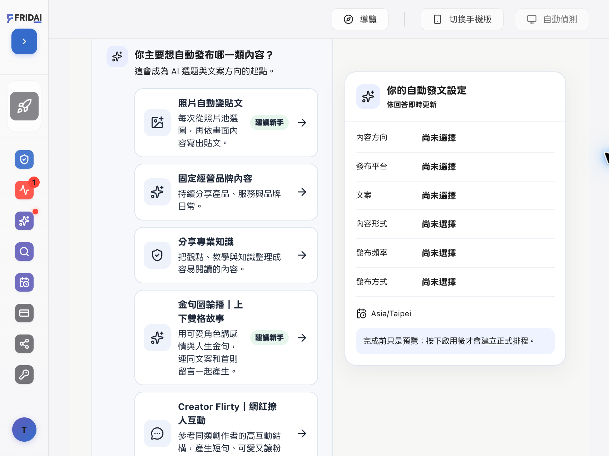Open the red activity pulse sidebar icon
This screenshot has height=456, width=609.
pyautogui.click(x=24, y=190)
